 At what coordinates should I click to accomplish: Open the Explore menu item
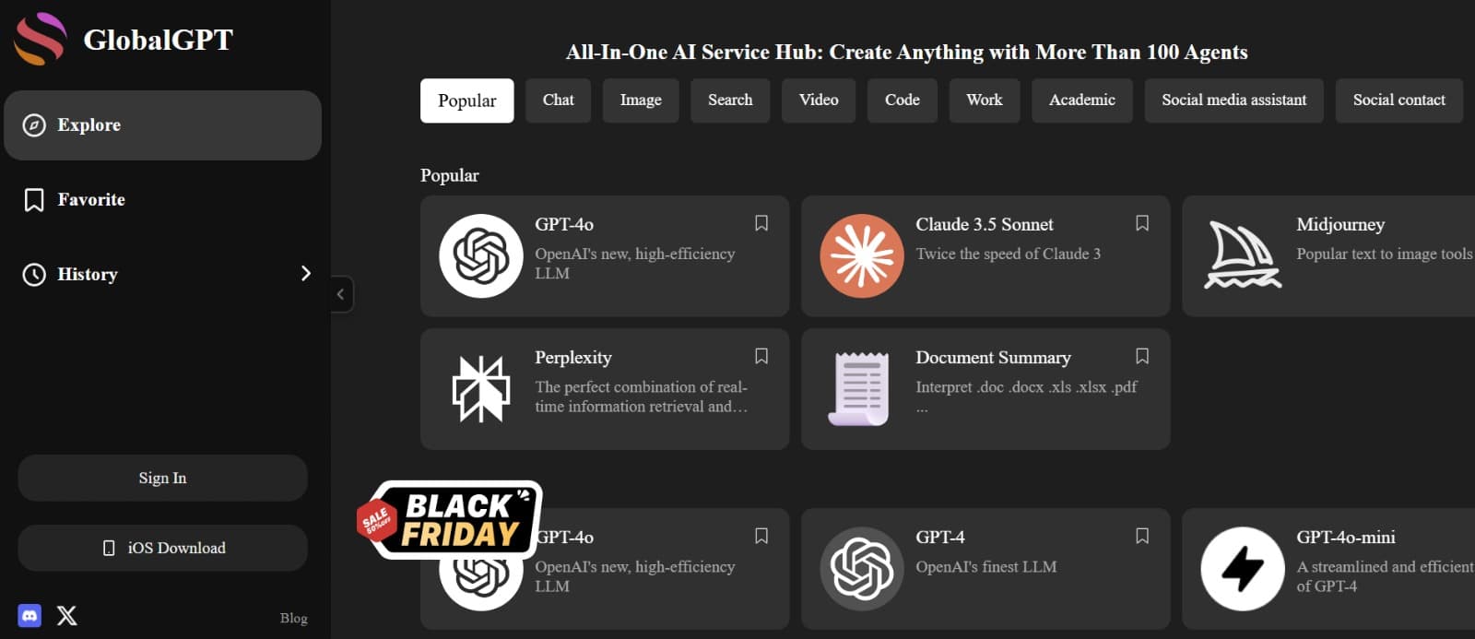162,125
